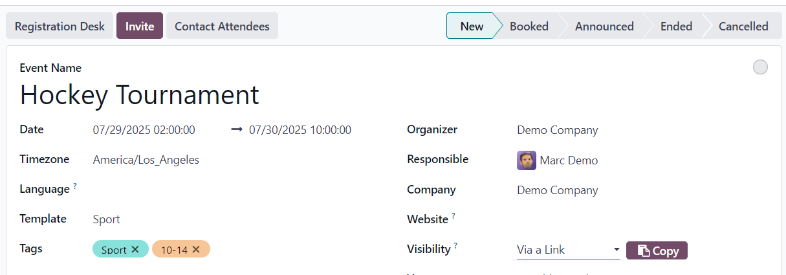The image size is (786, 275).
Task: Set event stage to Booked
Action: click(x=529, y=27)
